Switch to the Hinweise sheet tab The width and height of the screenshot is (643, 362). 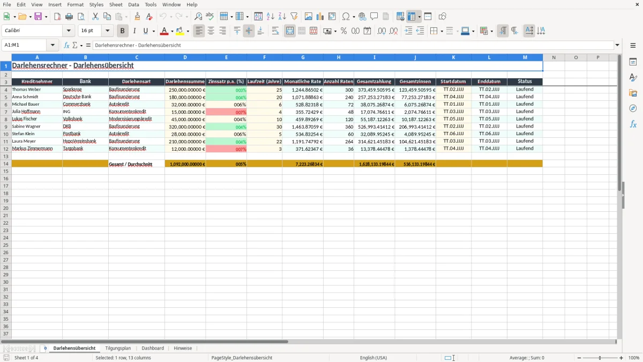coord(183,349)
